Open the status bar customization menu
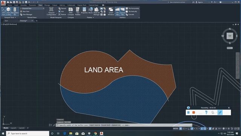Image resolution: width=241 pixels, height=136 pixels. click(238, 128)
